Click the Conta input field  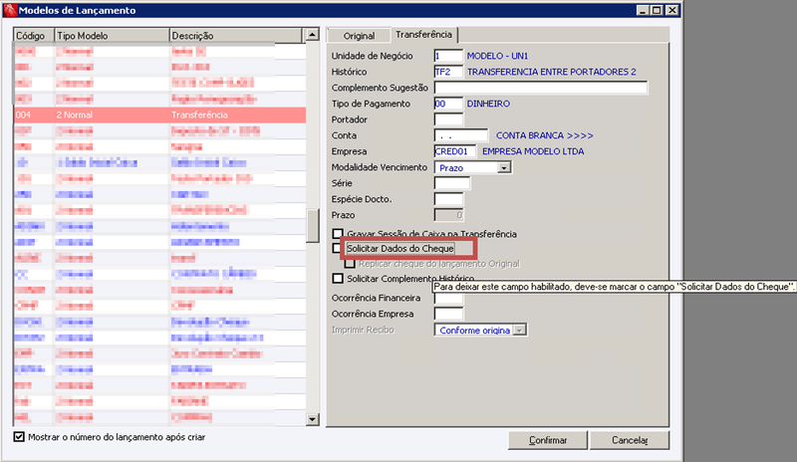461,135
